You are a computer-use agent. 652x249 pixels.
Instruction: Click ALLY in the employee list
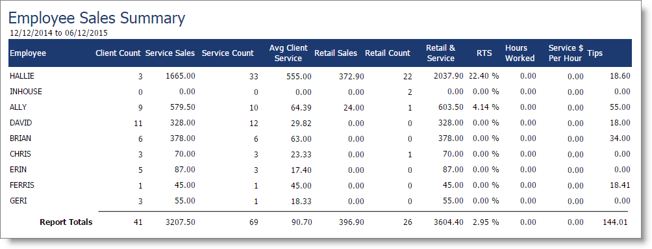pyautogui.click(x=18, y=107)
